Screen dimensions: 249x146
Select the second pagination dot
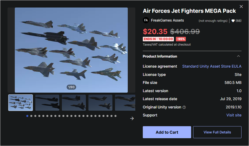coord(31,116)
